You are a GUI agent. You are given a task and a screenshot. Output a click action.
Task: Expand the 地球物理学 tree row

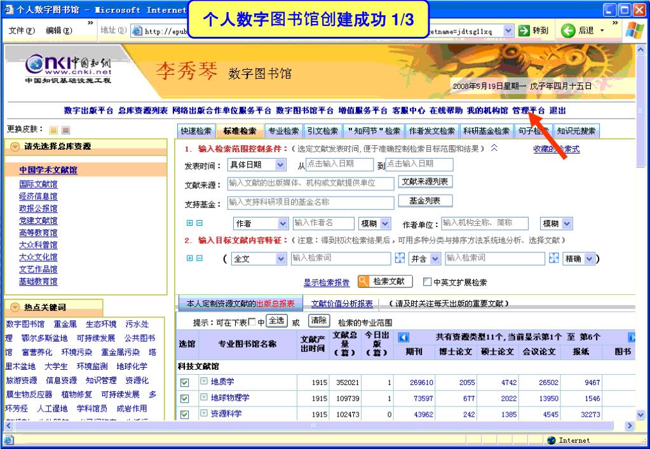point(204,397)
